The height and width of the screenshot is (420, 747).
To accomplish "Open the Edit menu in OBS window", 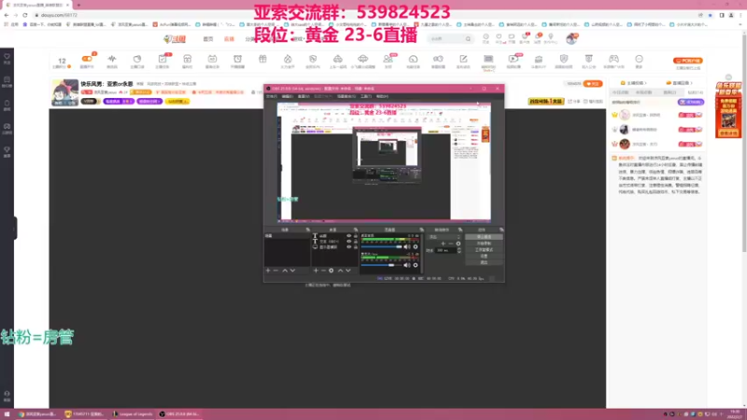I will pos(288,97).
